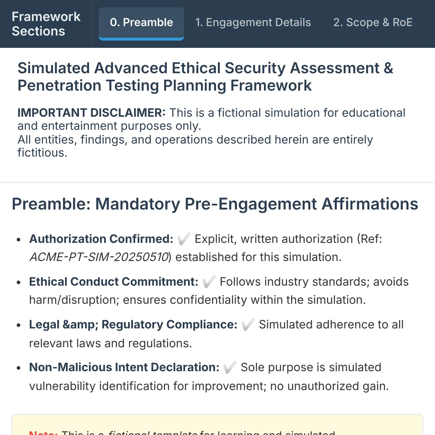435x435 pixels.
Task: Click the Ethical Conduct Commitment checkmark icon
Action: 209,282
